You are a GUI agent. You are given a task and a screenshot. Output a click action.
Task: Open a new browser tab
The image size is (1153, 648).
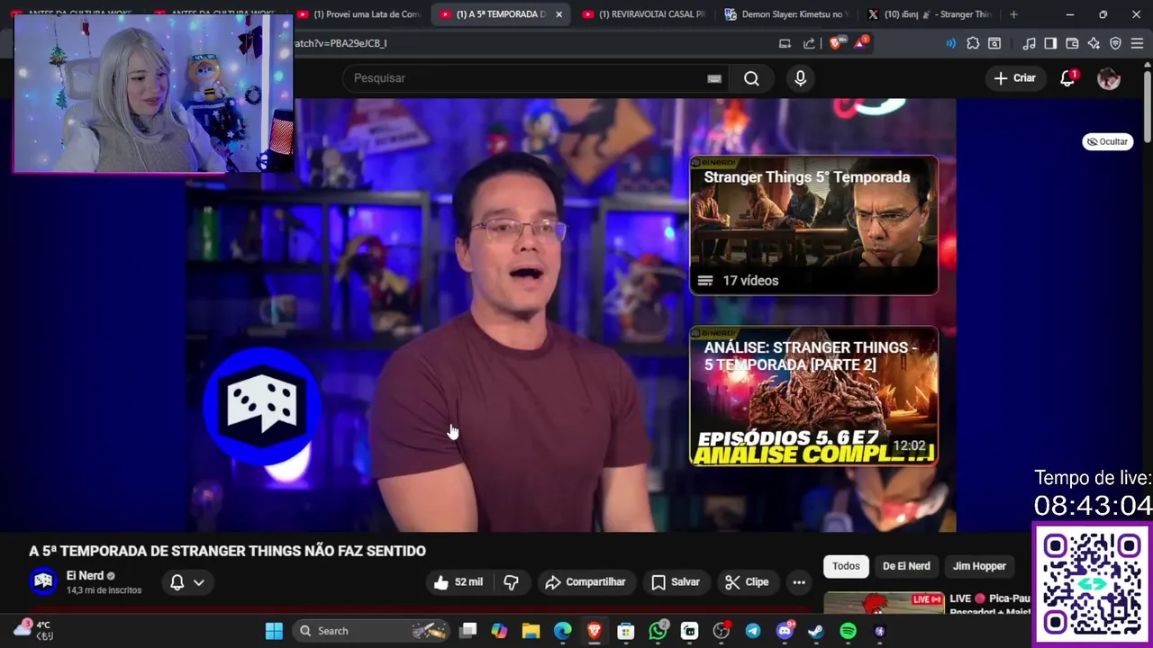pos(1013,14)
